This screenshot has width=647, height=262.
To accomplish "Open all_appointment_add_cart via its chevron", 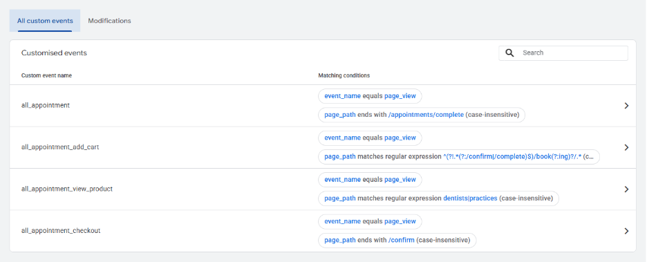I will (626, 147).
